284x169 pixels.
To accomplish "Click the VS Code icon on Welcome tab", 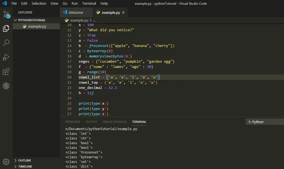I will click(x=65, y=12).
